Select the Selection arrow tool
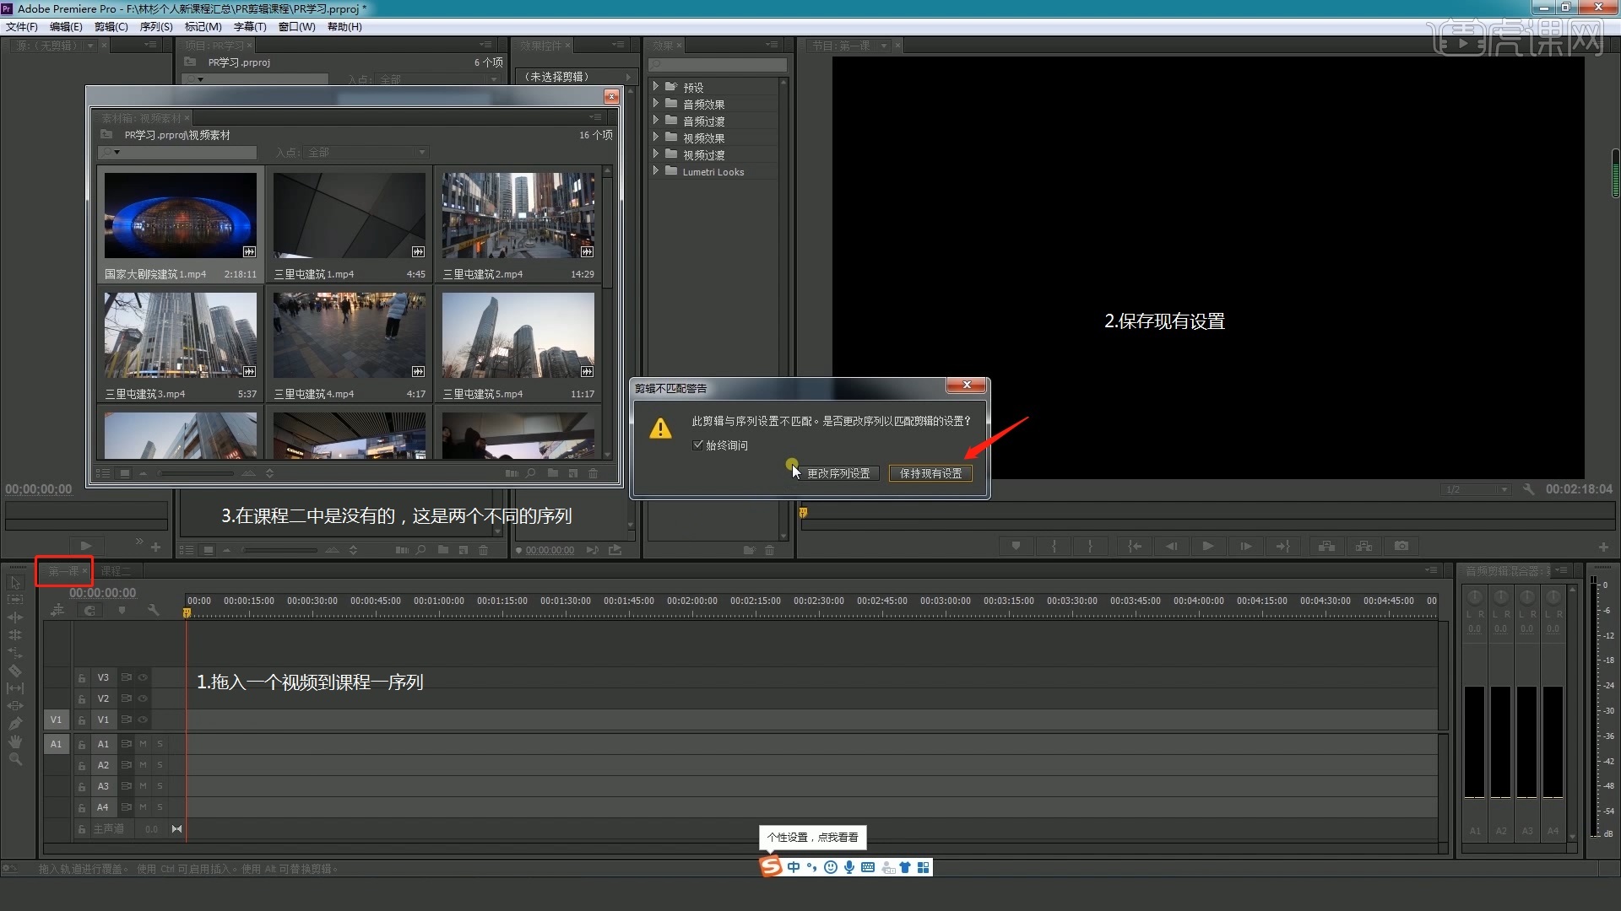This screenshot has height=911, width=1621. point(15,582)
